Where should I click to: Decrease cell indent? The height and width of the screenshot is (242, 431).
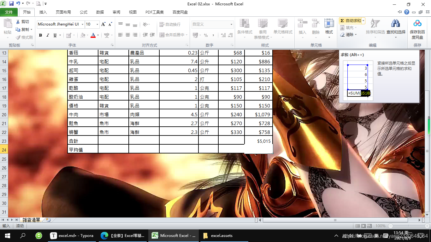145,35
